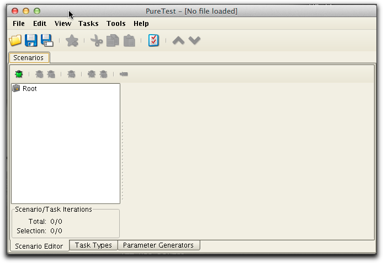
Task: Click the Root folder icon in tree
Action: [16, 88]
